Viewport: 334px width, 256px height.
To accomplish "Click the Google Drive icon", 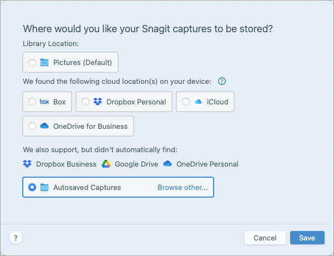I will pos(107,164).
